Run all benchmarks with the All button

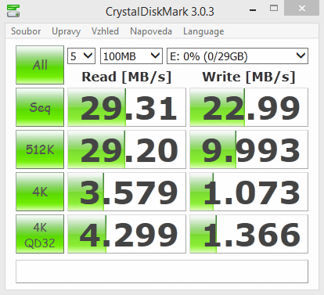pos(40,65)
